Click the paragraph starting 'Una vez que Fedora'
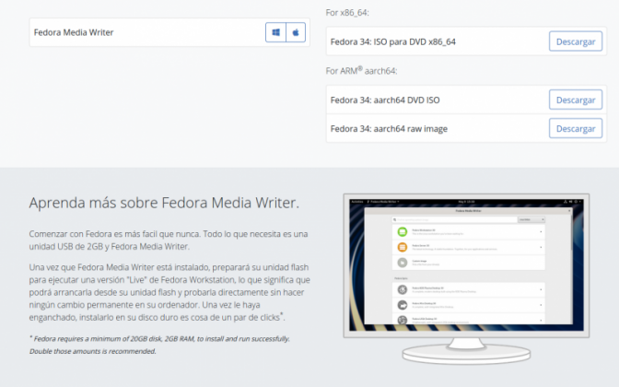 coord(169,292)
